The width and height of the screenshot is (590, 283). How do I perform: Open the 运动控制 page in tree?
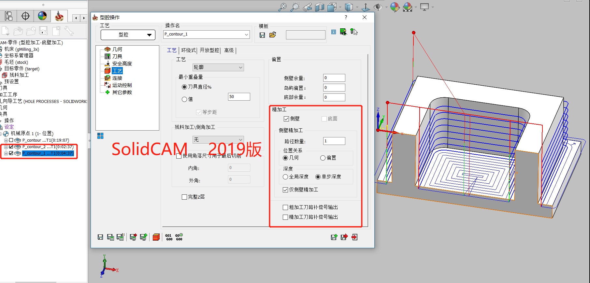pos(122,85)
